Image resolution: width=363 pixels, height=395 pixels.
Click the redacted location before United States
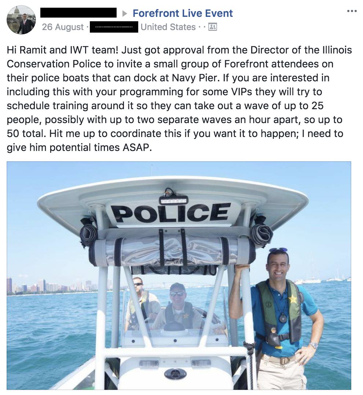coord(114,27)
